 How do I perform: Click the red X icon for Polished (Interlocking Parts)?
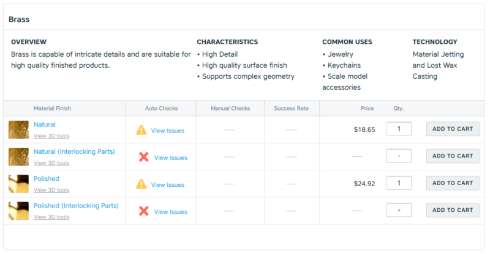click(x=144, y=211)
